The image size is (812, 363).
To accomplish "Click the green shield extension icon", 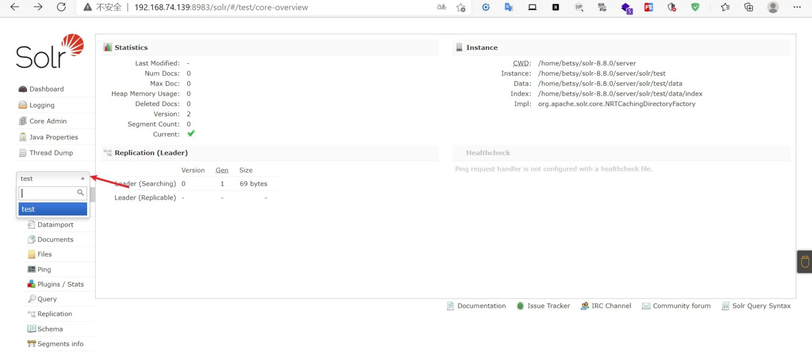I will click(x=695, y=7).
